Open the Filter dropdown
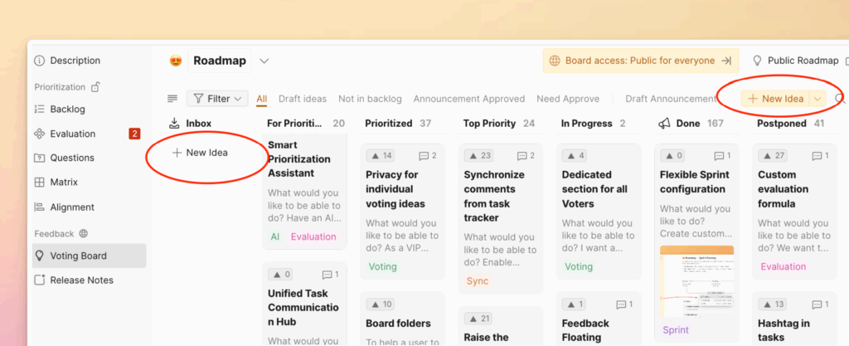 point(217,99)
